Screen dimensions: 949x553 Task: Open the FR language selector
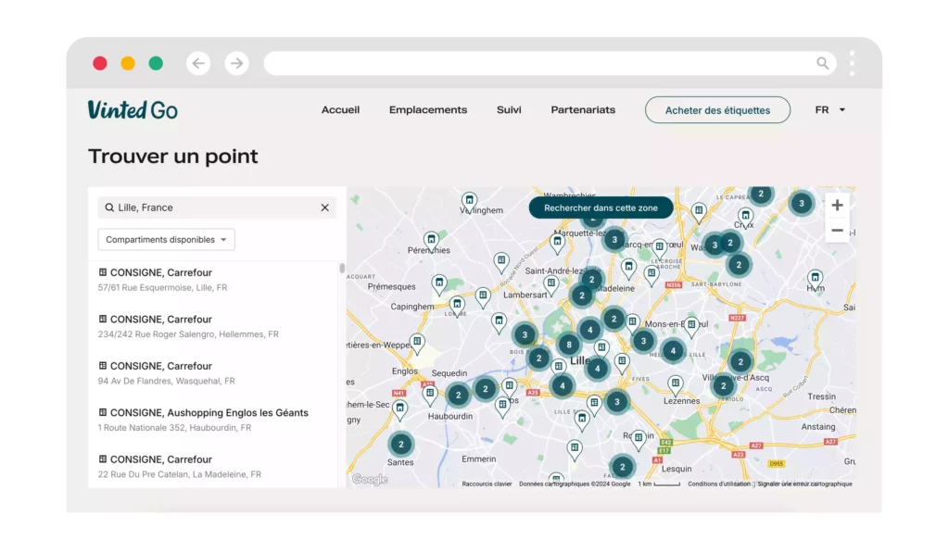[x=829, y=110]
